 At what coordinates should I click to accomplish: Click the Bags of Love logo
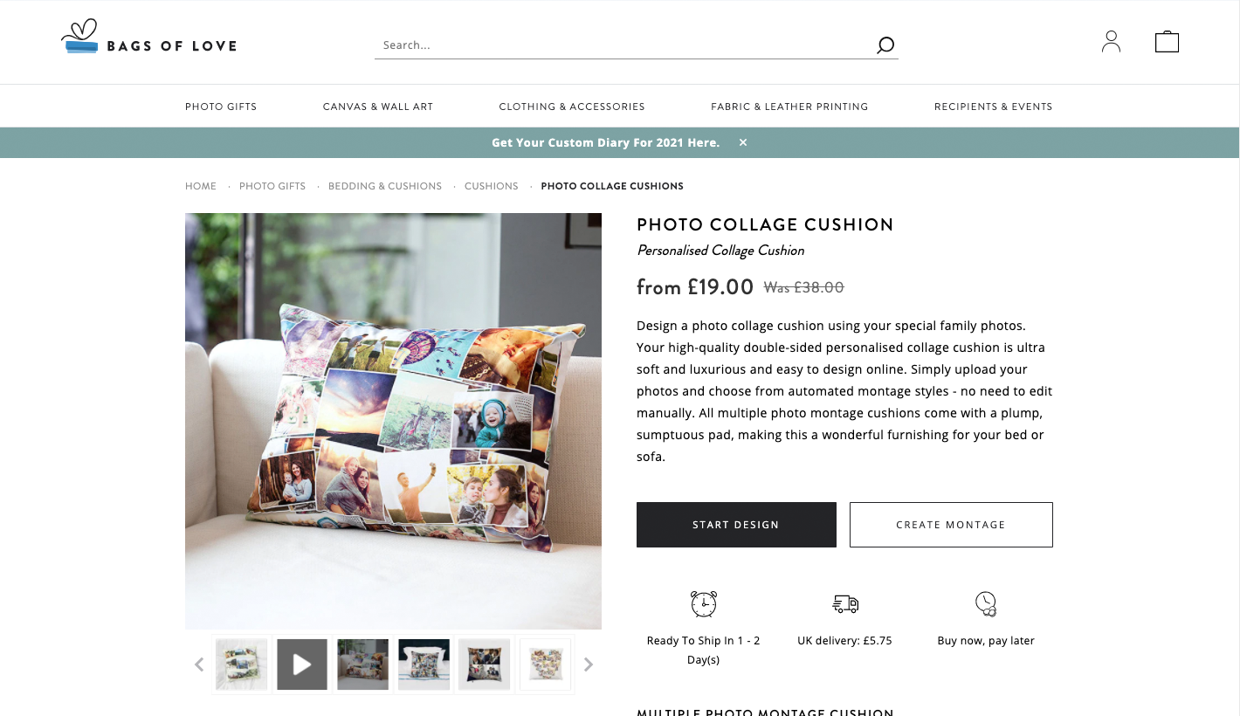coord(149,38)
